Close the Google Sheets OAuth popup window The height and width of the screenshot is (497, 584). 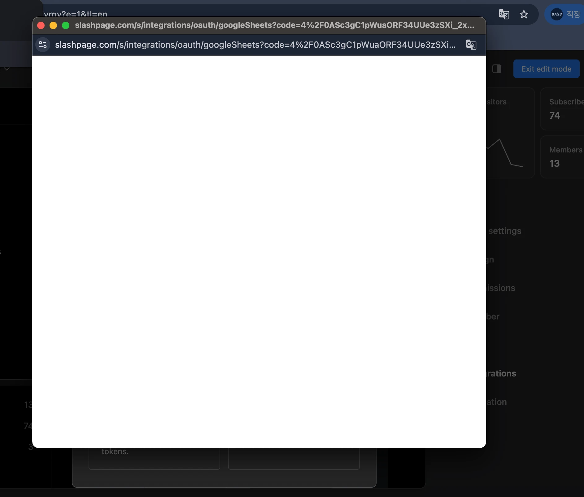tap(41, 25)
